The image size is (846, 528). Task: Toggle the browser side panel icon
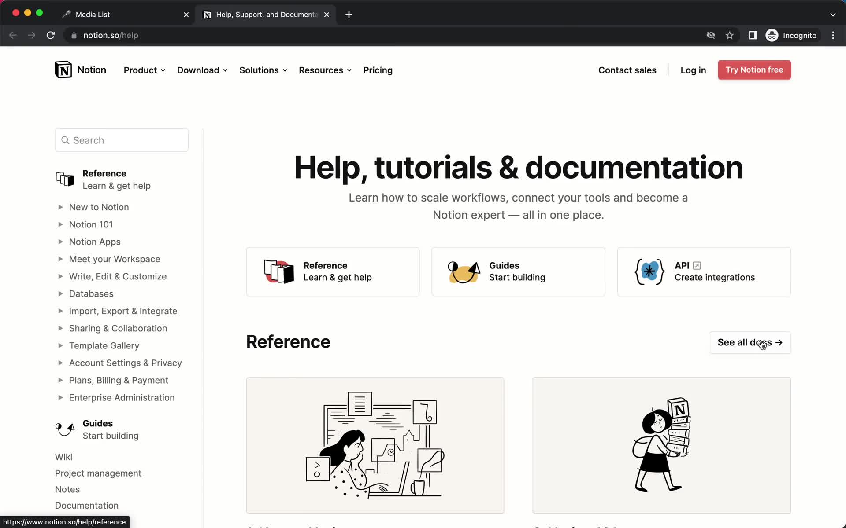coord(753,35)
